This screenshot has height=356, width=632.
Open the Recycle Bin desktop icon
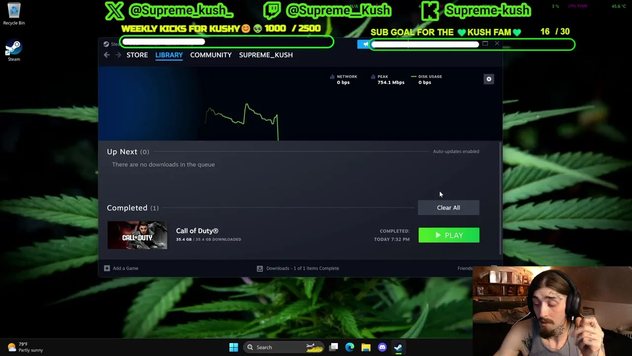[14, 14]
